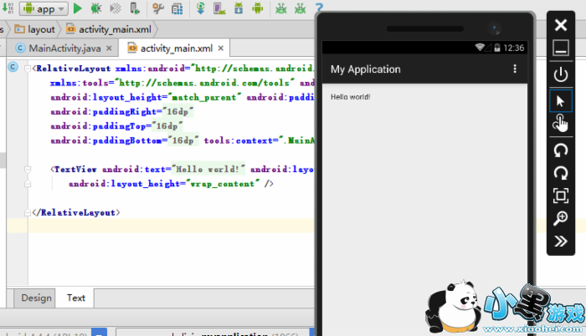The image size is (586, 336).
Task: Rotate emulator counterclockwise
Action: pos(561,150)
